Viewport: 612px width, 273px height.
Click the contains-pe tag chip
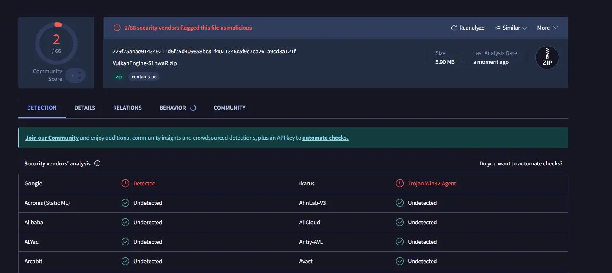click(x=144, y=77)
